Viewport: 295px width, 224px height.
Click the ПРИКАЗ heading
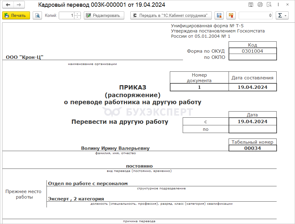tap(133, 87)
